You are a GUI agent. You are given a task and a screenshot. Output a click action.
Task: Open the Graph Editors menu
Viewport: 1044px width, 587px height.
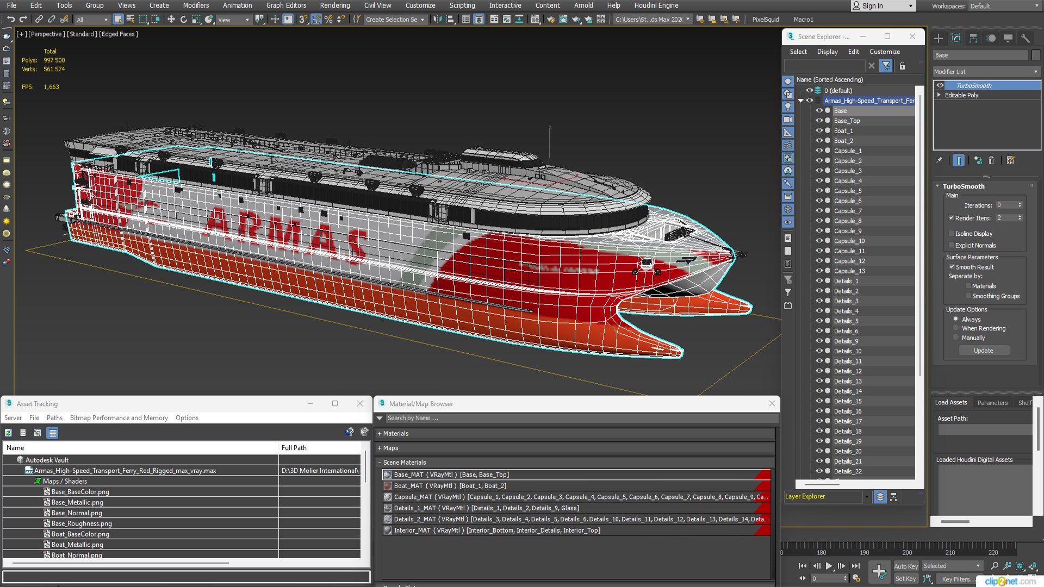click(x=286, y=5)
